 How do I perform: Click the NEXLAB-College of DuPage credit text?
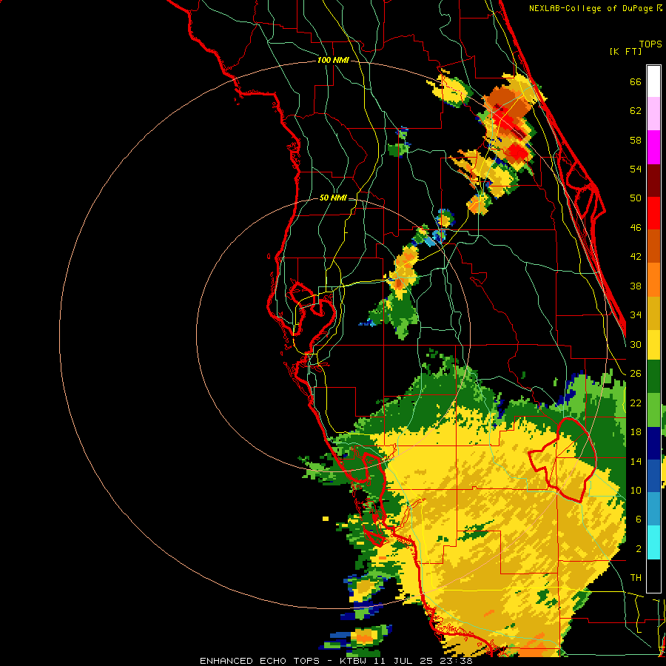click(x=591, y=8)
